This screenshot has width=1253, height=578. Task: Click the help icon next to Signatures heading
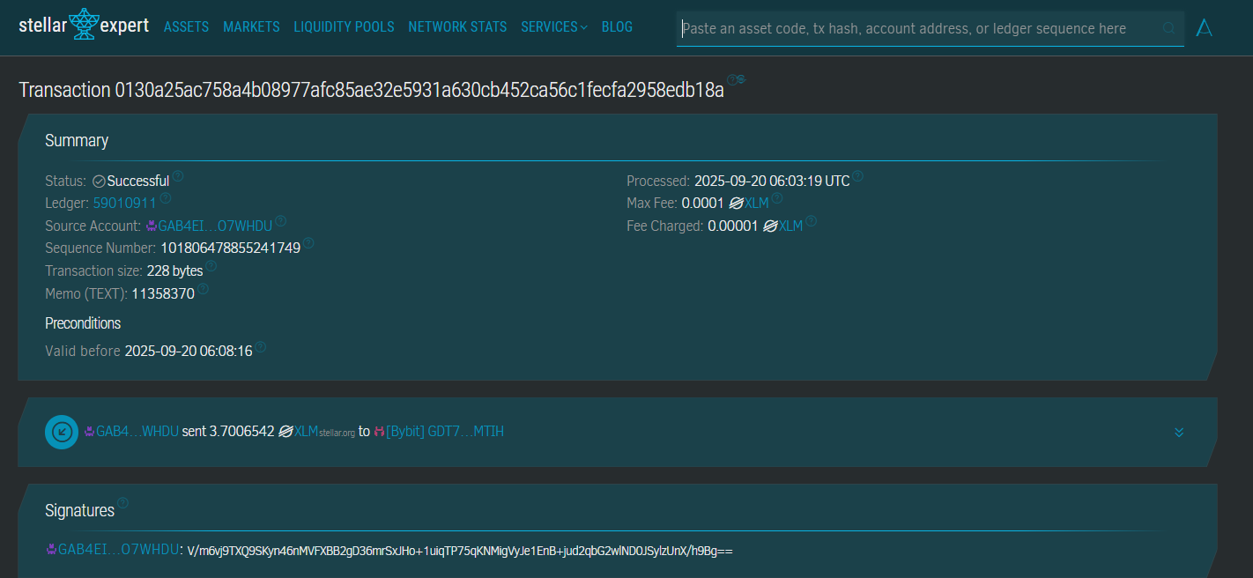(123, 503)
